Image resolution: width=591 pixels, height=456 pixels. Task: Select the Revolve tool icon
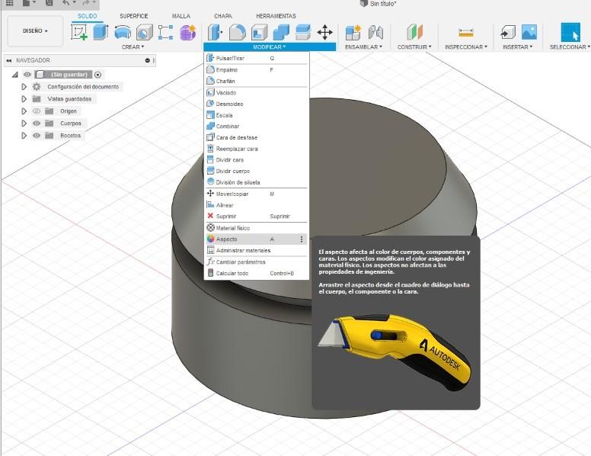point(123,32)
